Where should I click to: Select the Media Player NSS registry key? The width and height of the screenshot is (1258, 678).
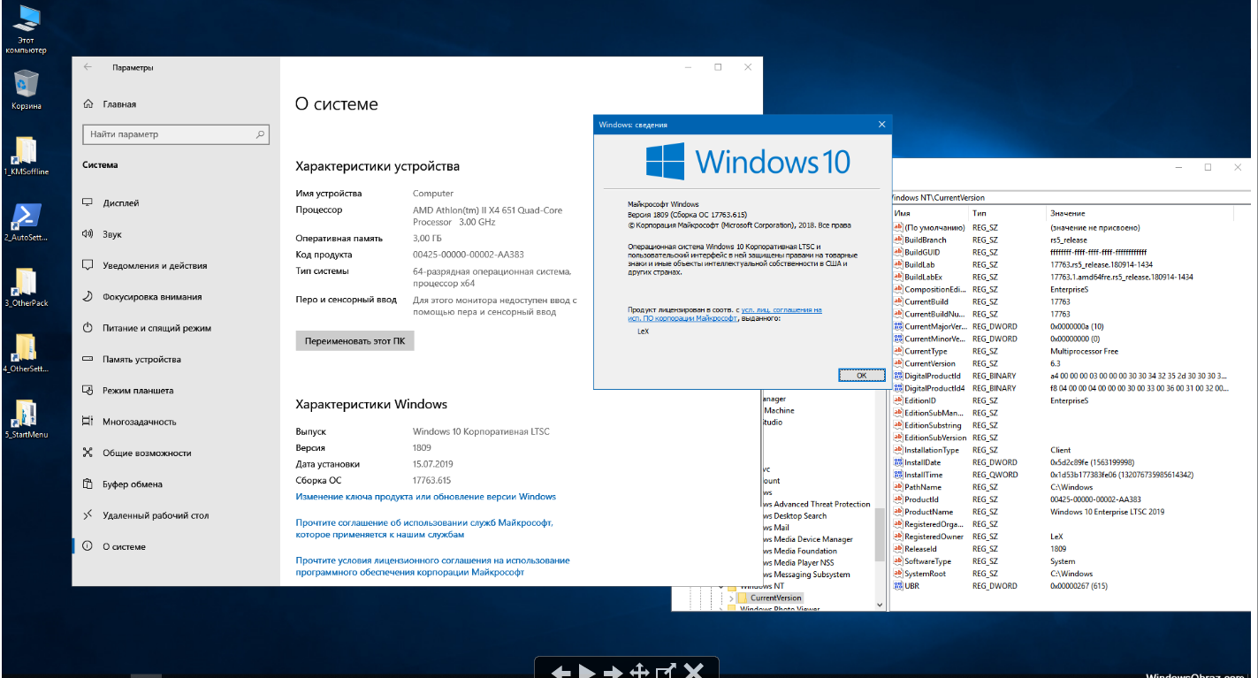click(797, 562)
